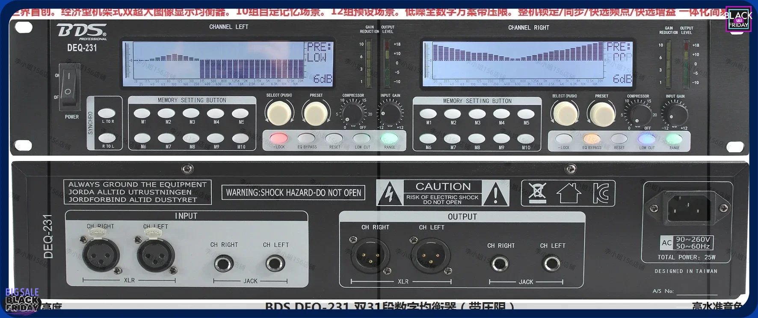Image resolution: width=758 pixels, height=318 pixels.
Task: Click the lightning bolt shock hazard triangle
Action: coord(389,193)
